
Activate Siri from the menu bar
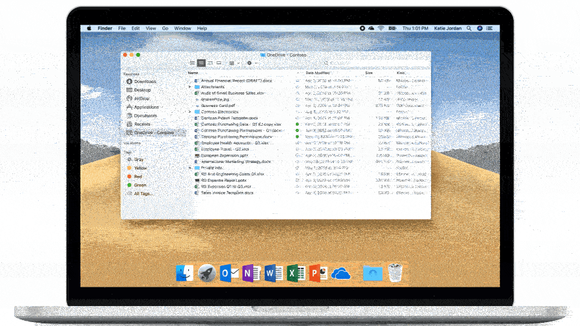[x=479, y=28]
